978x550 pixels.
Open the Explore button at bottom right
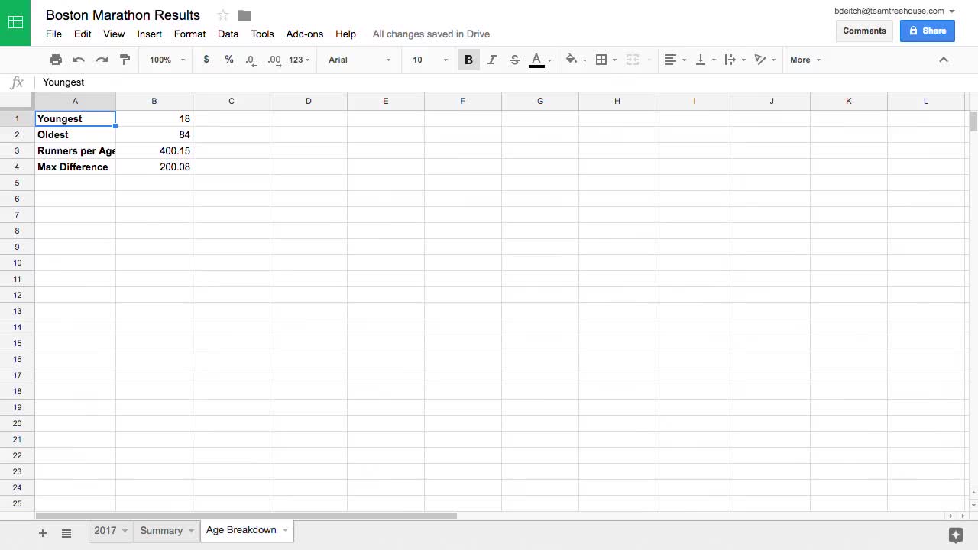(955, 535)
